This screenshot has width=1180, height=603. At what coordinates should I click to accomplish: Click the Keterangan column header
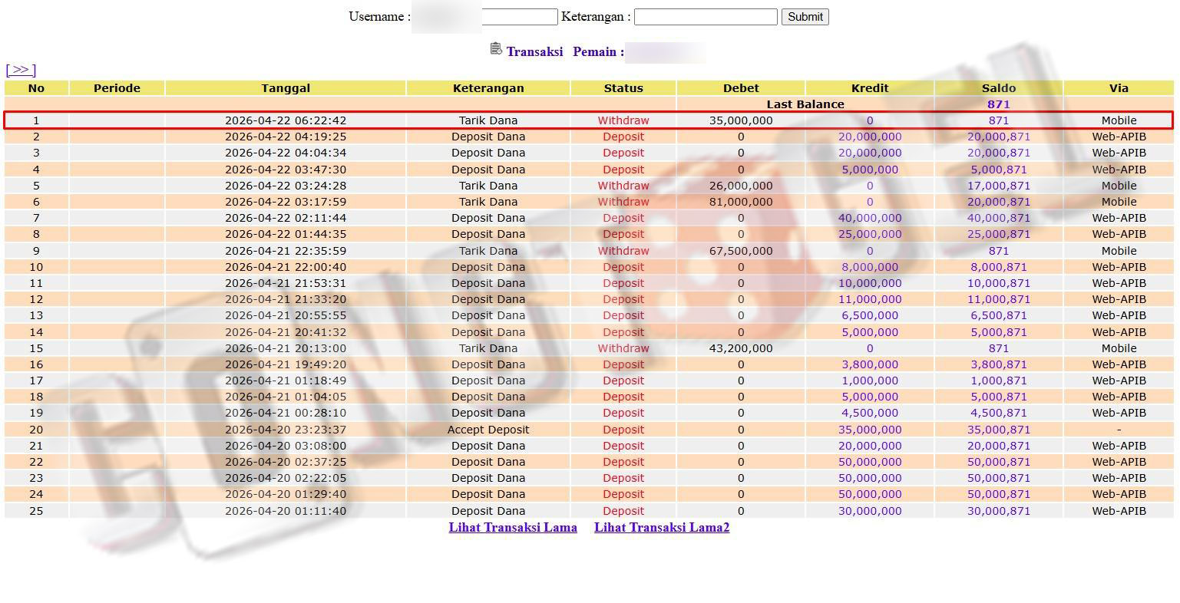coord(488,88)
